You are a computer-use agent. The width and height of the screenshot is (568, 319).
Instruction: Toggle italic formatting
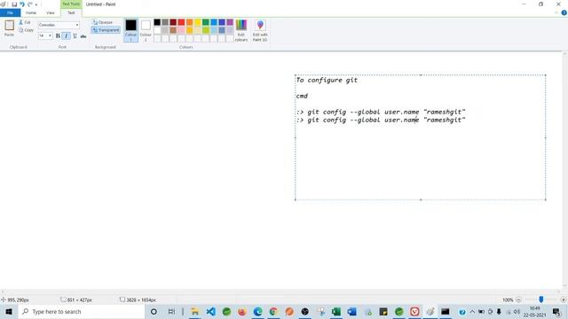tap(67, 35)
